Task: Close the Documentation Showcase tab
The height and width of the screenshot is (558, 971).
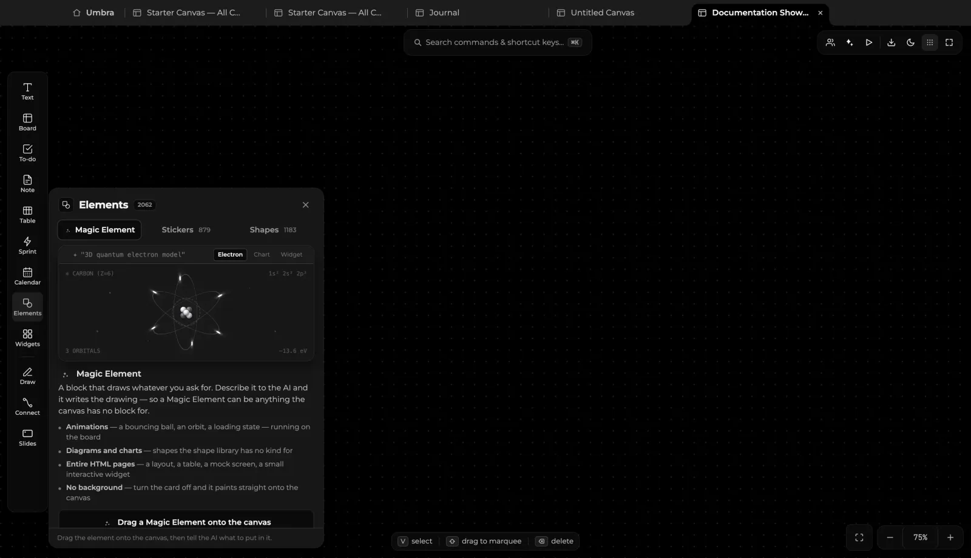Action: 820,13
